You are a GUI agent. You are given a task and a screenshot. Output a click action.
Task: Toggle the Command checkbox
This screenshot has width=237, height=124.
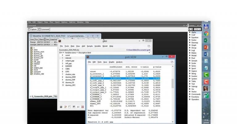(39, 29)
